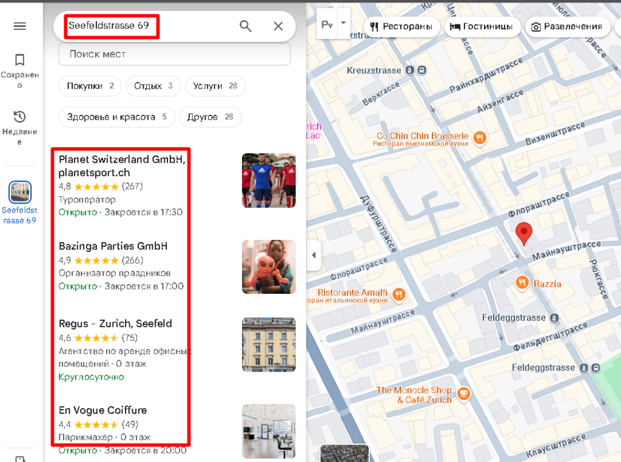
Task: Open Bazinga Parties GmbH listing
Action: pyautogui.click(x=113, y=246)
